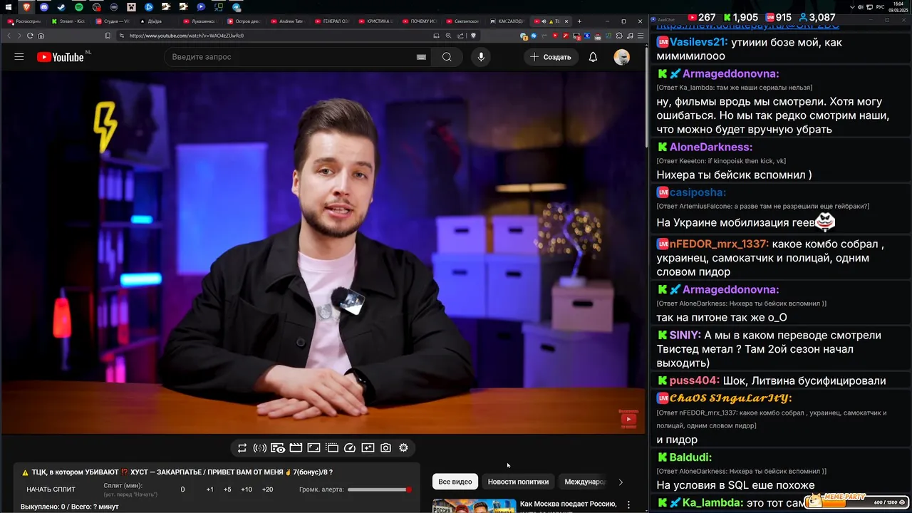Open YouTube notifications bell
The height and width of the screenshot is (513, 912).
pyautogui.click(x=593, y=57)
